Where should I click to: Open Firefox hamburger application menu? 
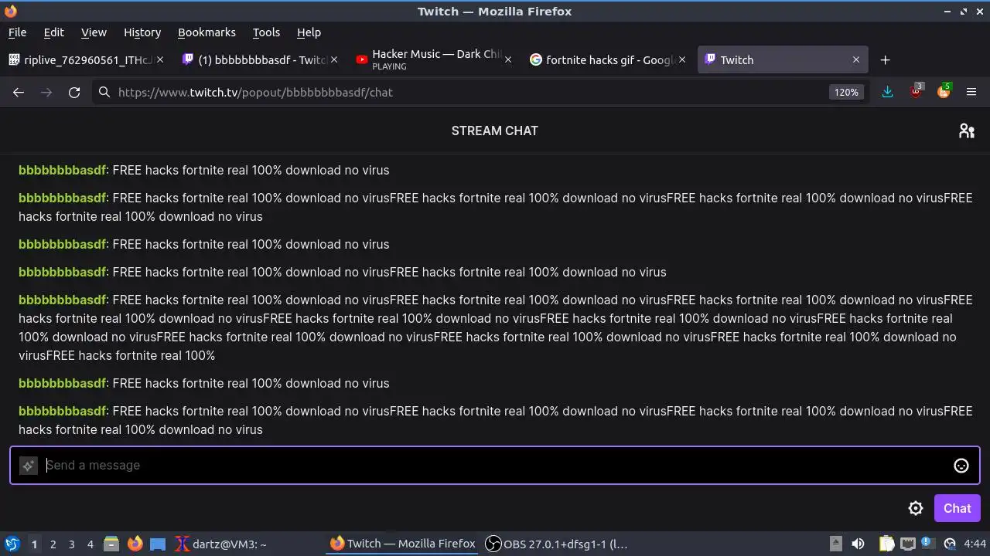(x=971, y=92)
